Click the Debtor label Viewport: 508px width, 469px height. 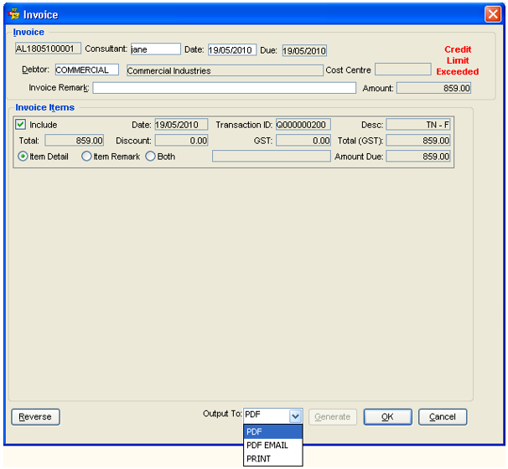click(35, 70)
